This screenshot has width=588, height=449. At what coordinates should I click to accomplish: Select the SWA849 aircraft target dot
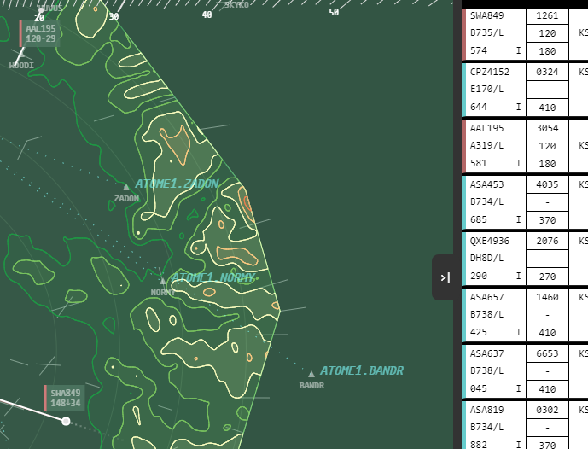[66, 421]
